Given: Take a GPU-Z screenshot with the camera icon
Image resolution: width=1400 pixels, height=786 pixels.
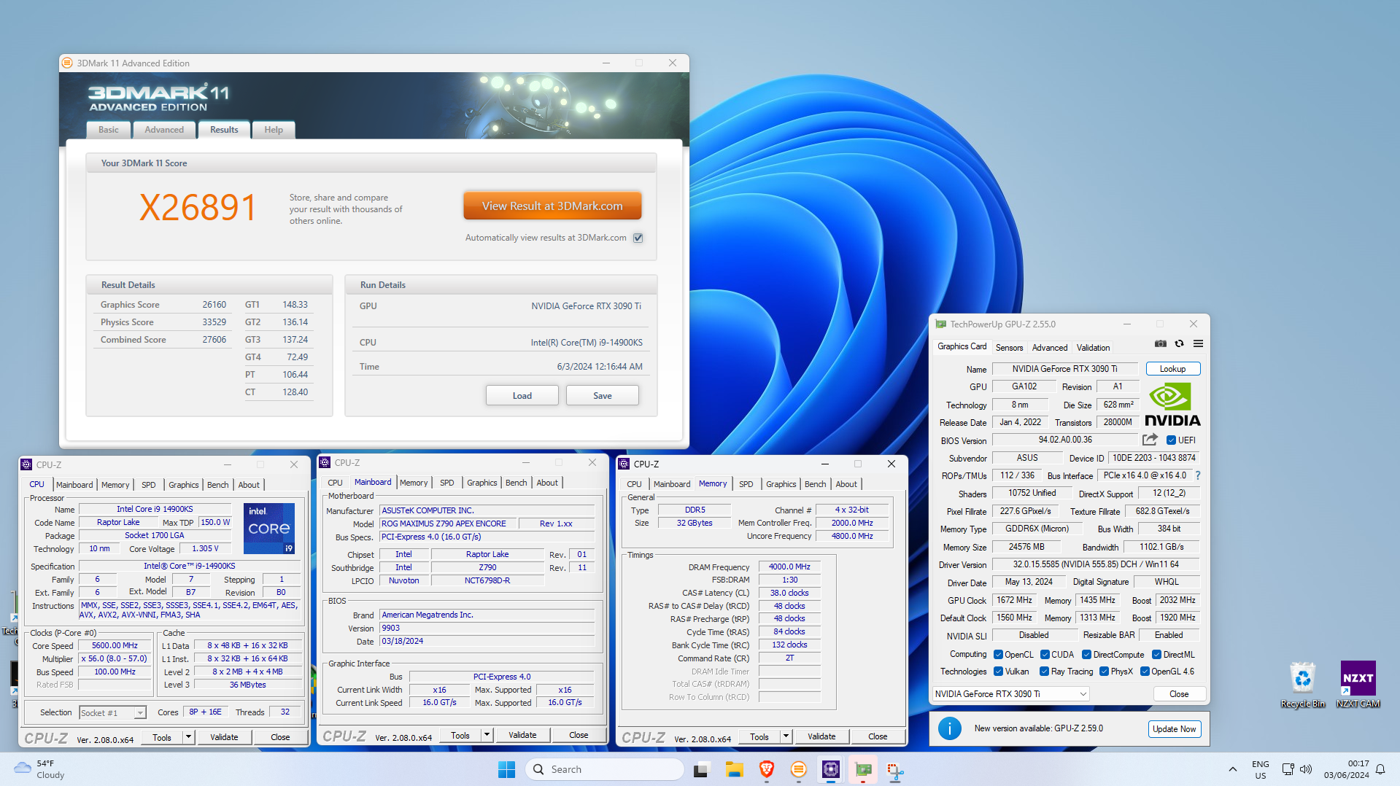Looking at the screenshot, I should point(1161,344).
